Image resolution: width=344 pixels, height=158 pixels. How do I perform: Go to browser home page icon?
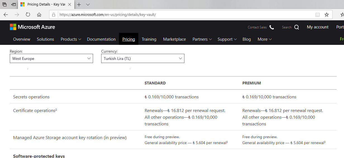click(39, 14)
